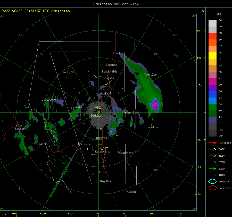Click the Calgary city label
Screen dimensions: 232x217
tap(101, 152)
